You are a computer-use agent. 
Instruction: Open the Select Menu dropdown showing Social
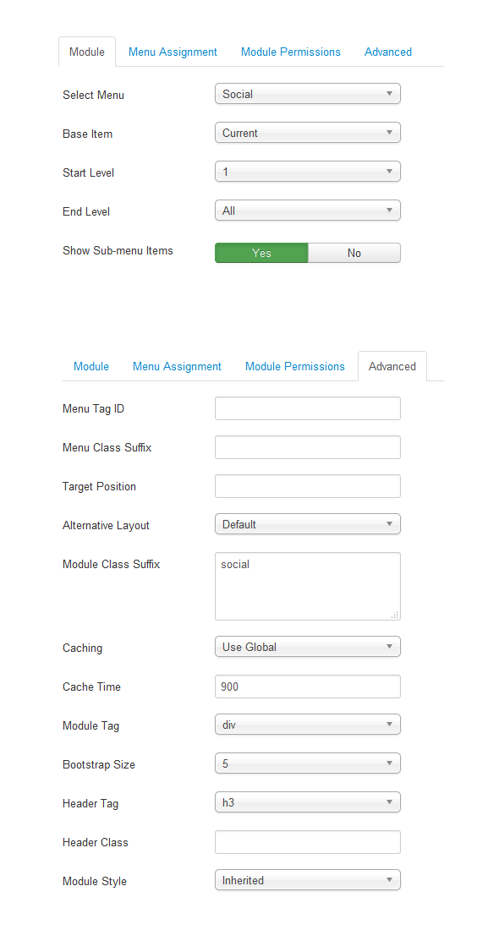(x=307, y=94)
